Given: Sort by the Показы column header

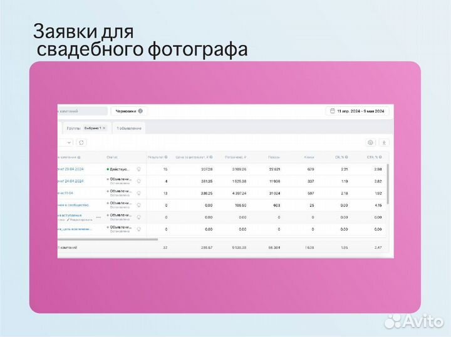Looking at the screenshot, I should tap(274, 158).
